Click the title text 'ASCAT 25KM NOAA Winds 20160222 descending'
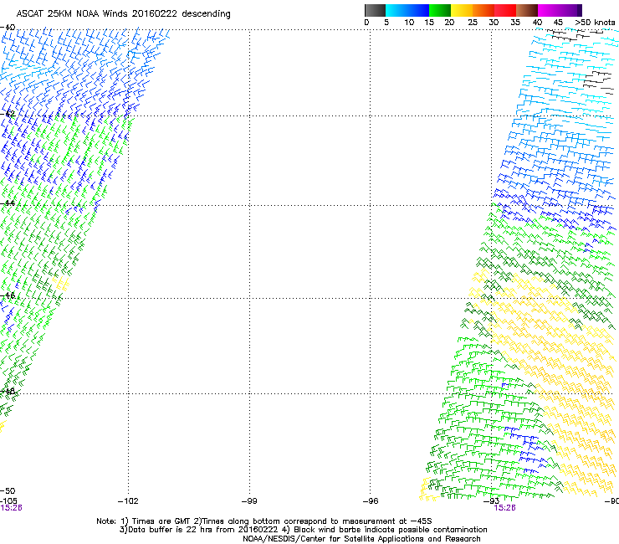This screenshot has width=619, height=544. [x=123, y=14]
